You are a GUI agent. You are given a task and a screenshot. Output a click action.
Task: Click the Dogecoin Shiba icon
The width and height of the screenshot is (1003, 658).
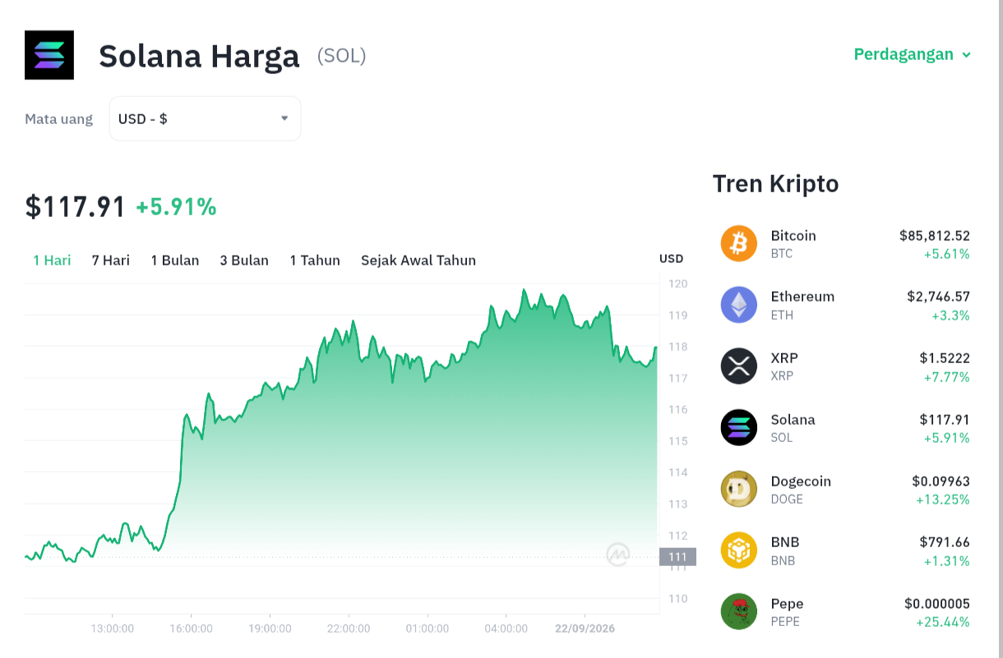coord(738,490)
